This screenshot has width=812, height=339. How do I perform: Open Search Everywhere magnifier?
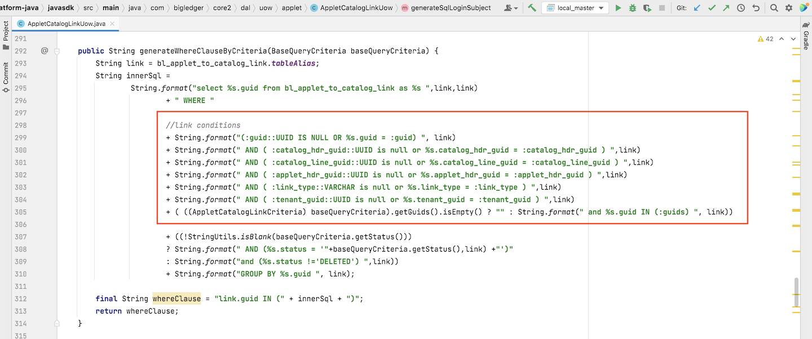(x=774, y=8)
